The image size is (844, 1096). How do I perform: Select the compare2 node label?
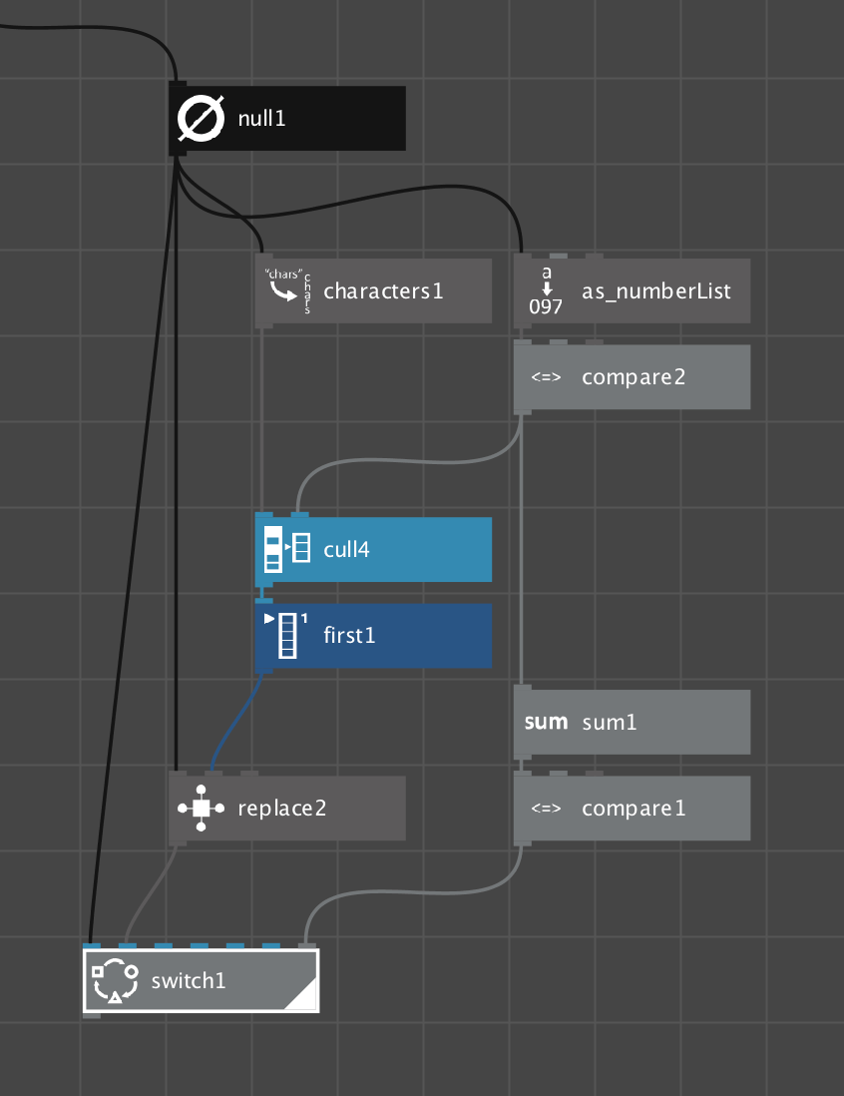[633, 377]
